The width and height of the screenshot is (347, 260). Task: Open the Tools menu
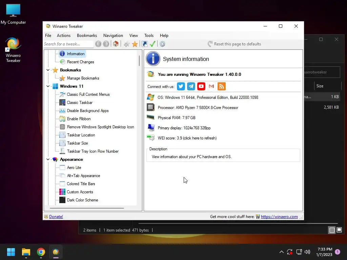pos(149,35)
